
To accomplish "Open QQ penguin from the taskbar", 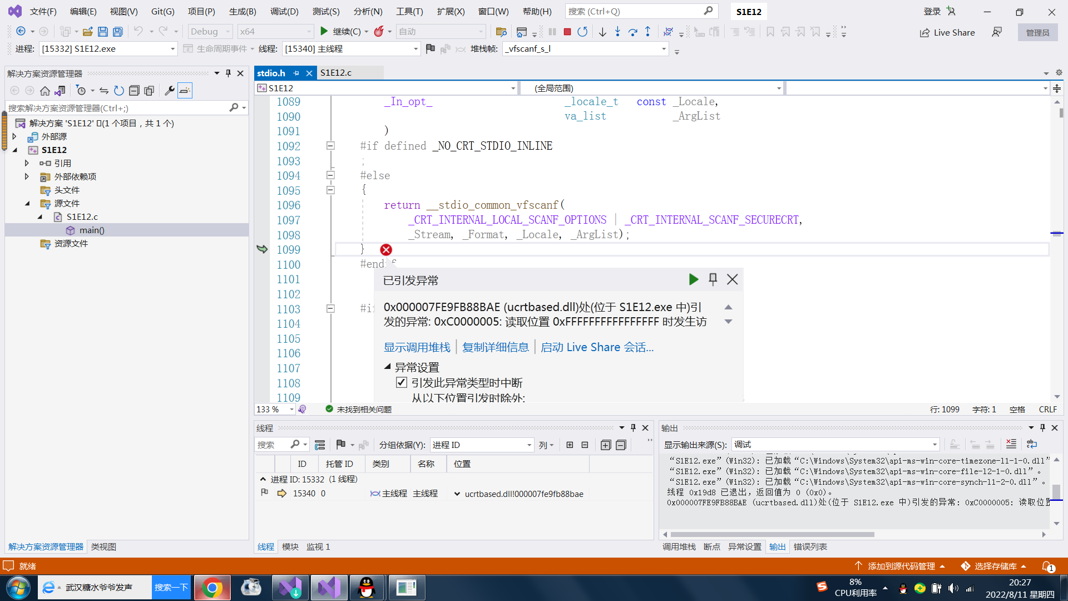I will pyautogui.click(x=367, y=588).
